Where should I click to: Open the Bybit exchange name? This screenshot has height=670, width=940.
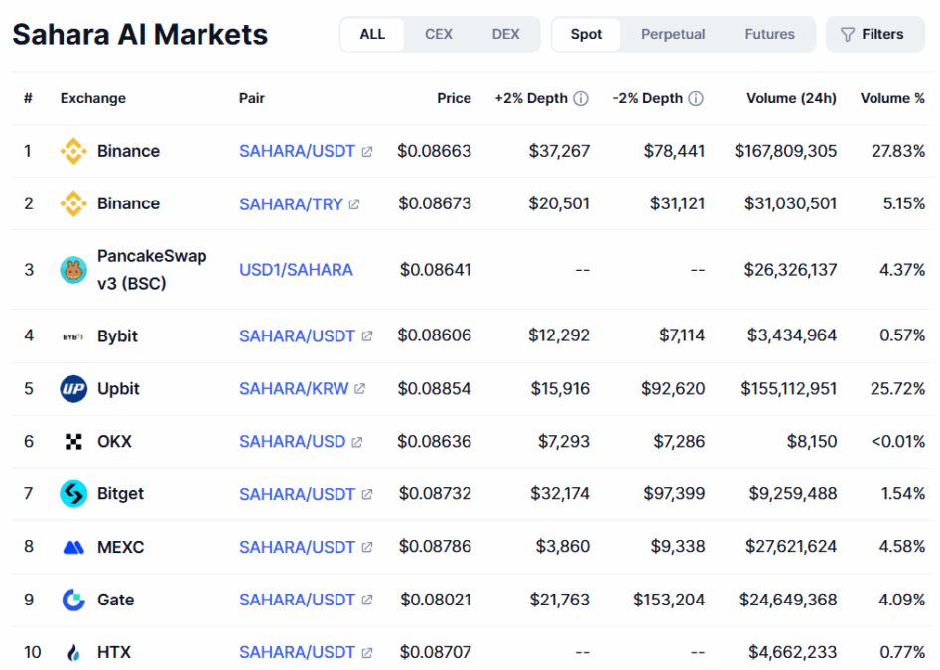pos(117,336)
